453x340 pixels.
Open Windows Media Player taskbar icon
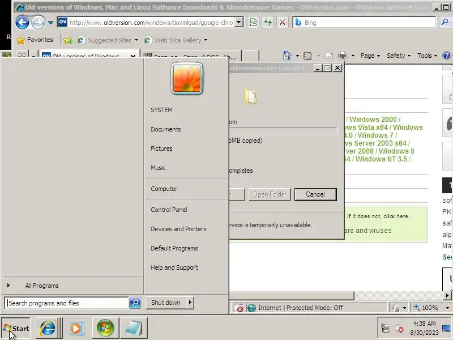pos(76,328)
